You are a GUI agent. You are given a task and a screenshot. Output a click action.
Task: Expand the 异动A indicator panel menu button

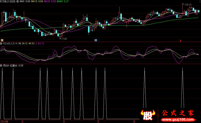tap(1, 65)
